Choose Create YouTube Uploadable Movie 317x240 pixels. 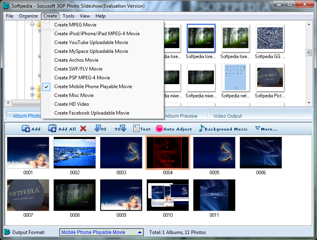click(x=102, y=42)
